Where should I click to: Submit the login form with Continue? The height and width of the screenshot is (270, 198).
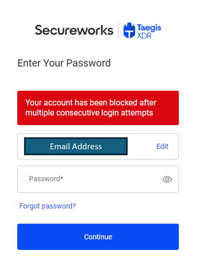(x=98, y=237)
